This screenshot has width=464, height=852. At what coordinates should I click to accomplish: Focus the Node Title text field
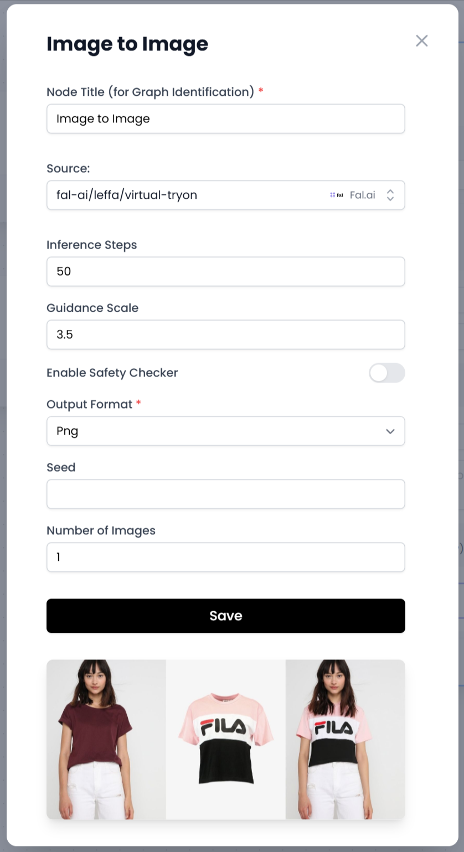tap(226, 119)
